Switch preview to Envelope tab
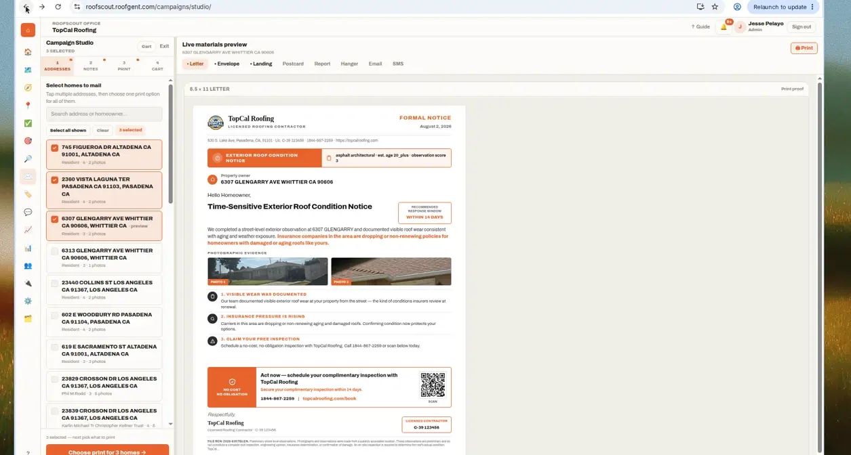 click(x=227, y=64)
